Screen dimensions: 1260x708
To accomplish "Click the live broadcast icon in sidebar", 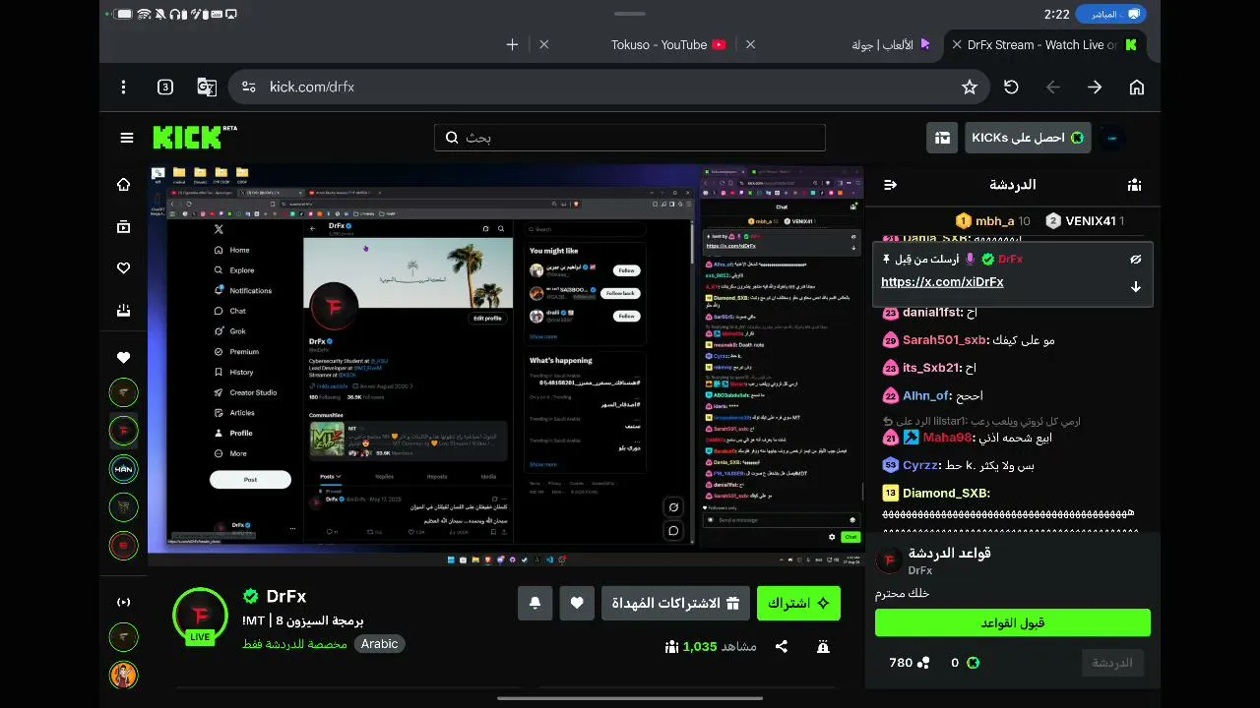I will pos(123,602).
